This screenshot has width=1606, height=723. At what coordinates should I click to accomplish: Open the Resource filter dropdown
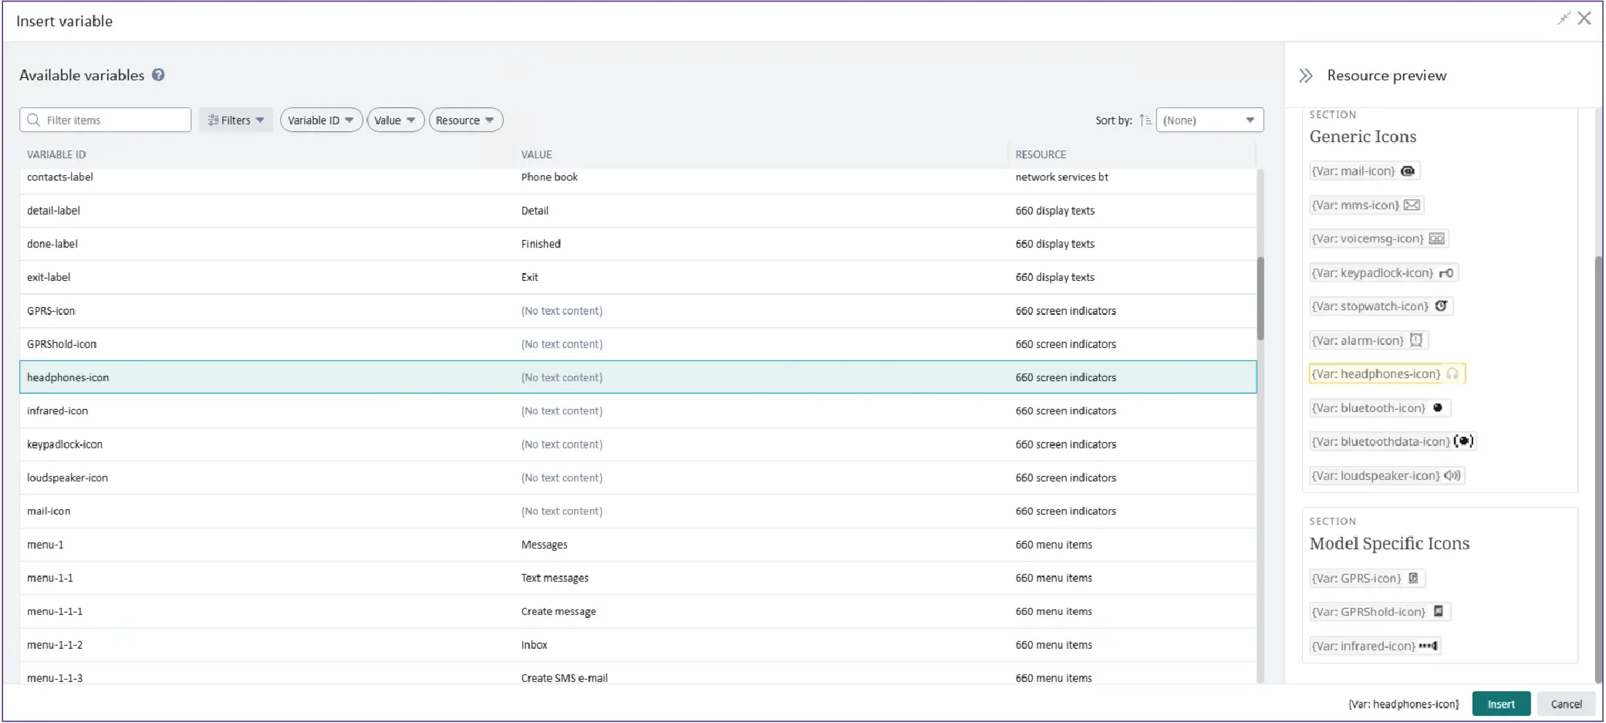point(465,120)
